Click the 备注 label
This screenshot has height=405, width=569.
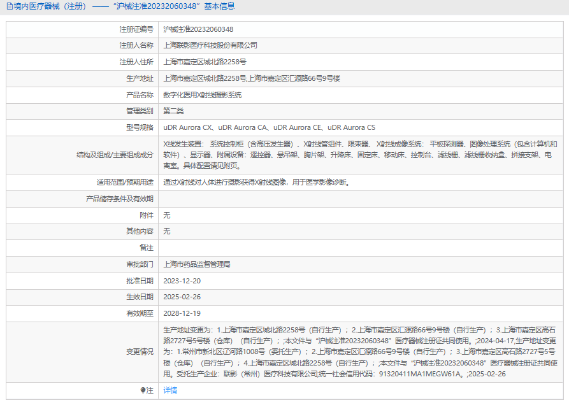[x=147, y=248]
